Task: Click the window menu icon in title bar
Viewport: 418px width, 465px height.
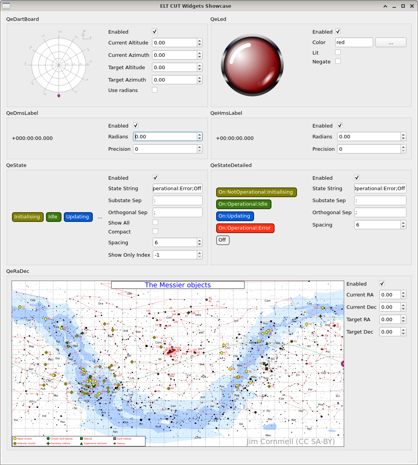Action: (6, 6)
